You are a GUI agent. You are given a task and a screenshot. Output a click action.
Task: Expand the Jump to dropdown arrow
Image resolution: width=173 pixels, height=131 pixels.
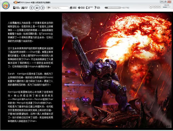[x=51, y=8]
